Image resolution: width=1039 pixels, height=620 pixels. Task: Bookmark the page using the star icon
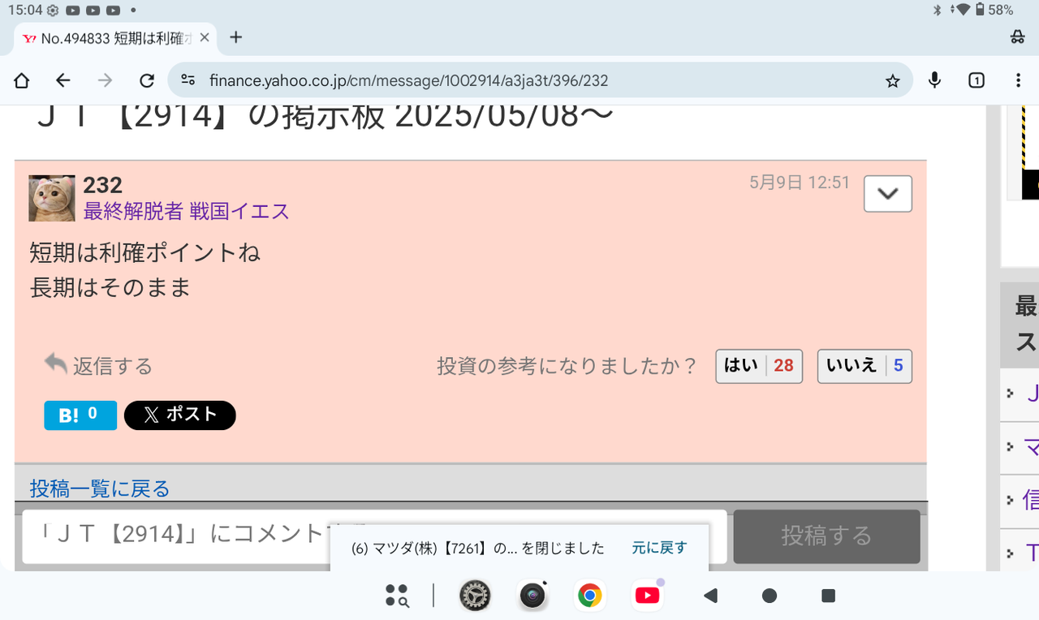click(893, 80)
